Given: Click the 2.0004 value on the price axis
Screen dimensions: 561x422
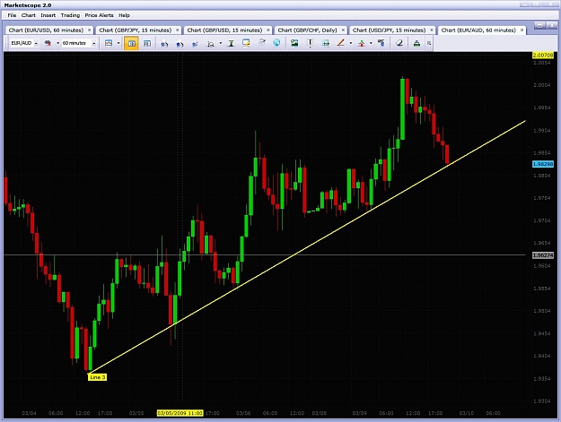Looking at the screenshot, I should click(541, 85).
